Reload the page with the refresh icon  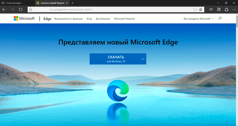click(x=21, y=10)
